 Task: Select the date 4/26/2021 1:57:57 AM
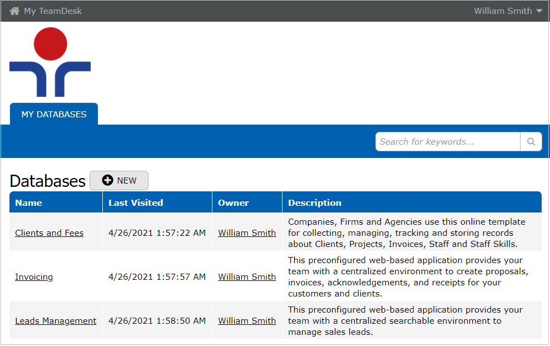click(157, 277)
